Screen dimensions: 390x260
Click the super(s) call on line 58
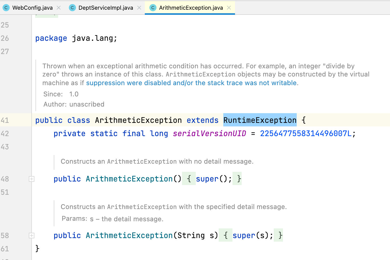tap(251, 236)
